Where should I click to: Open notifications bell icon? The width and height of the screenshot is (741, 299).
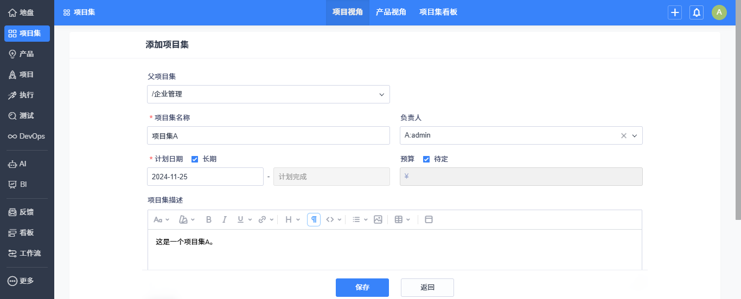[x=697, y=12]
